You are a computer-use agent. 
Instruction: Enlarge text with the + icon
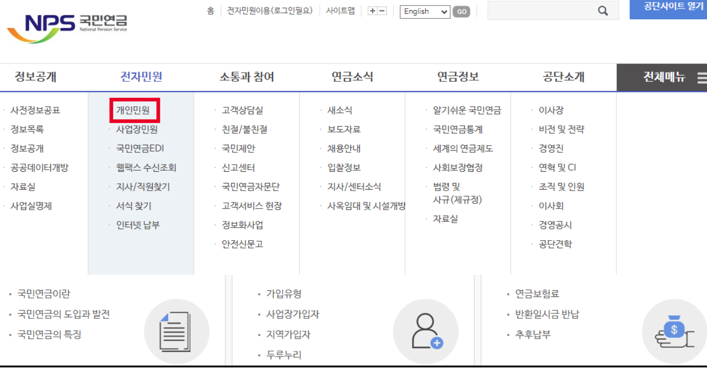372,10
